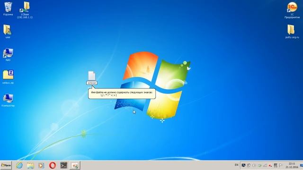The width and height of the screenshot is (303, 170).
Task: Open Windows Explorer from taskbar
Action: pyautogui.click(x=30, y=165)
